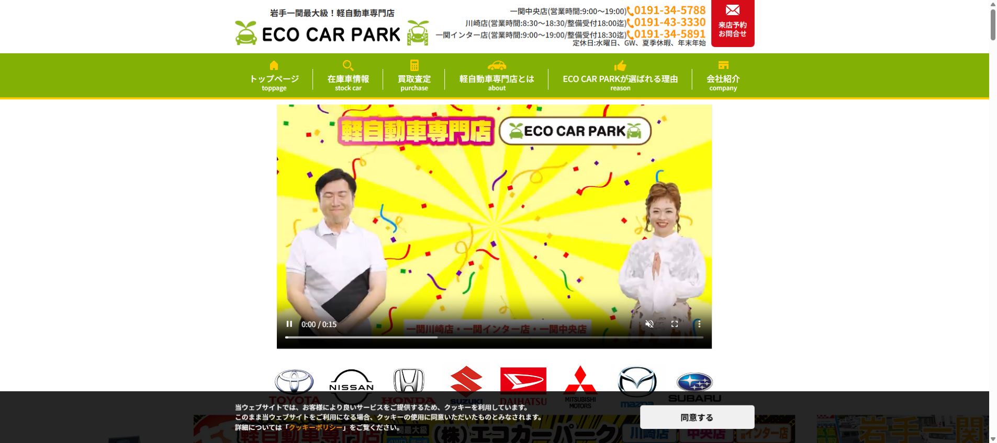Click the ECO CAR PARK header logo
This screenshot has height=443, width=997.
(x=332, y=33)
